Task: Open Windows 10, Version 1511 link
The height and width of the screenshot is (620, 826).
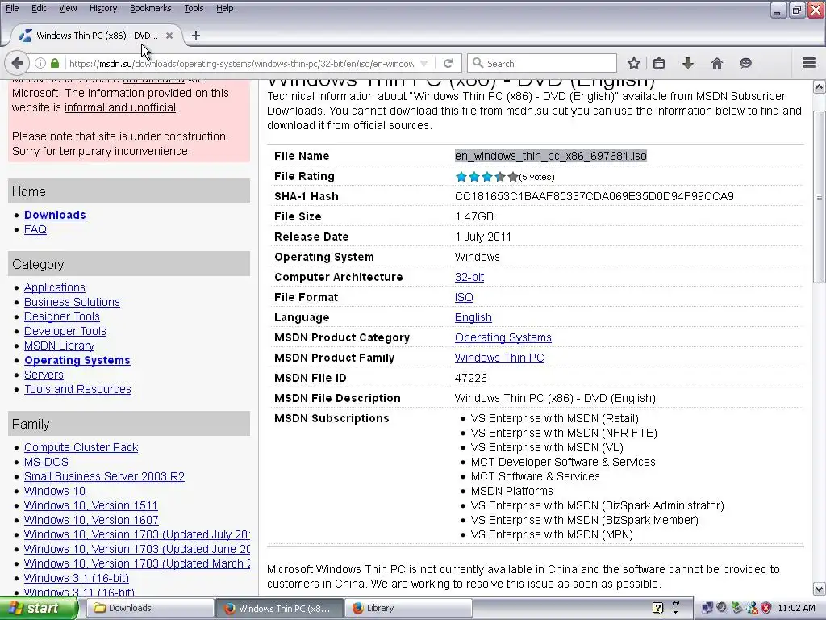Action: [x=91, y=505]
